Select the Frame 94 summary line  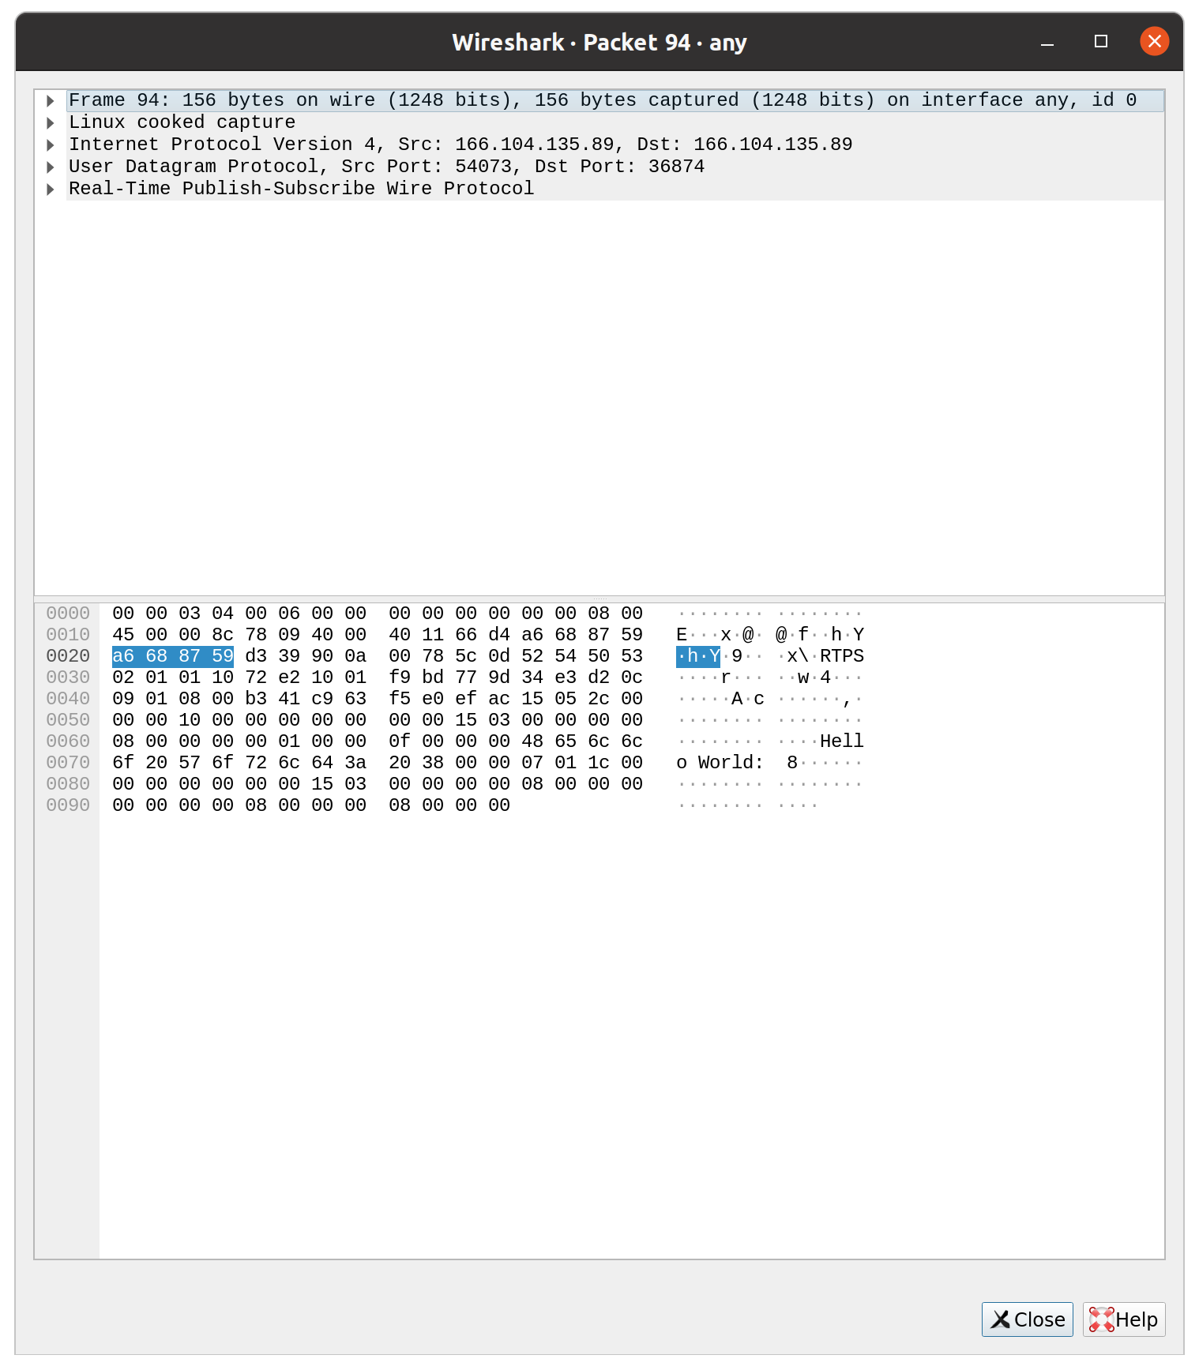tap(615, 100)
